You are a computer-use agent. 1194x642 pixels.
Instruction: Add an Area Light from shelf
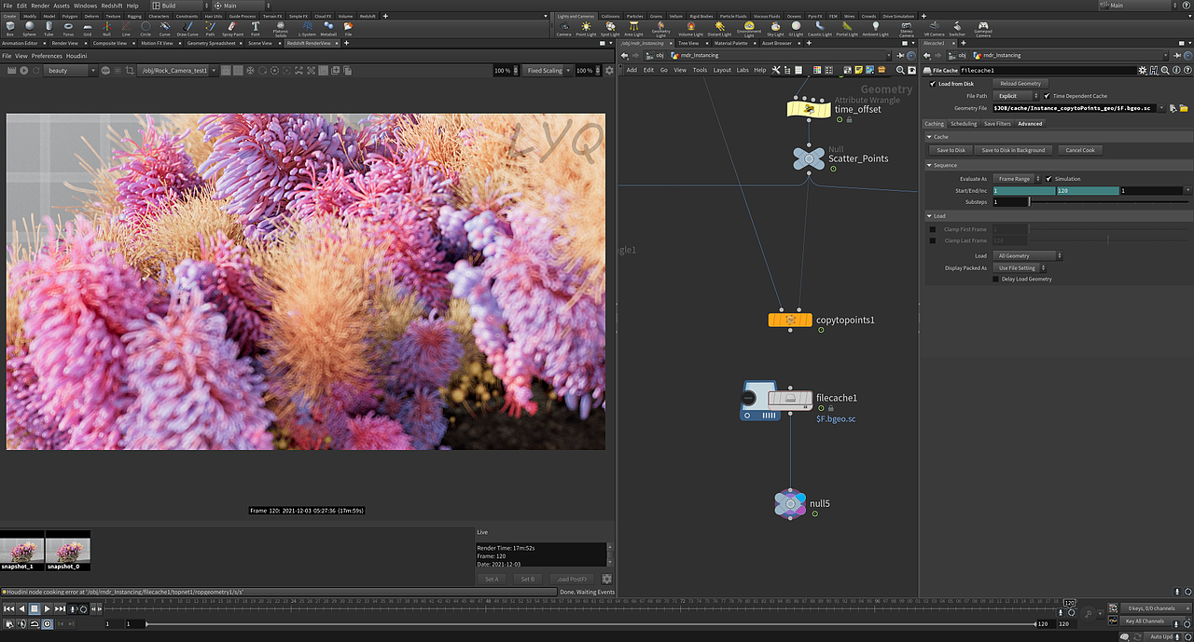634,28
